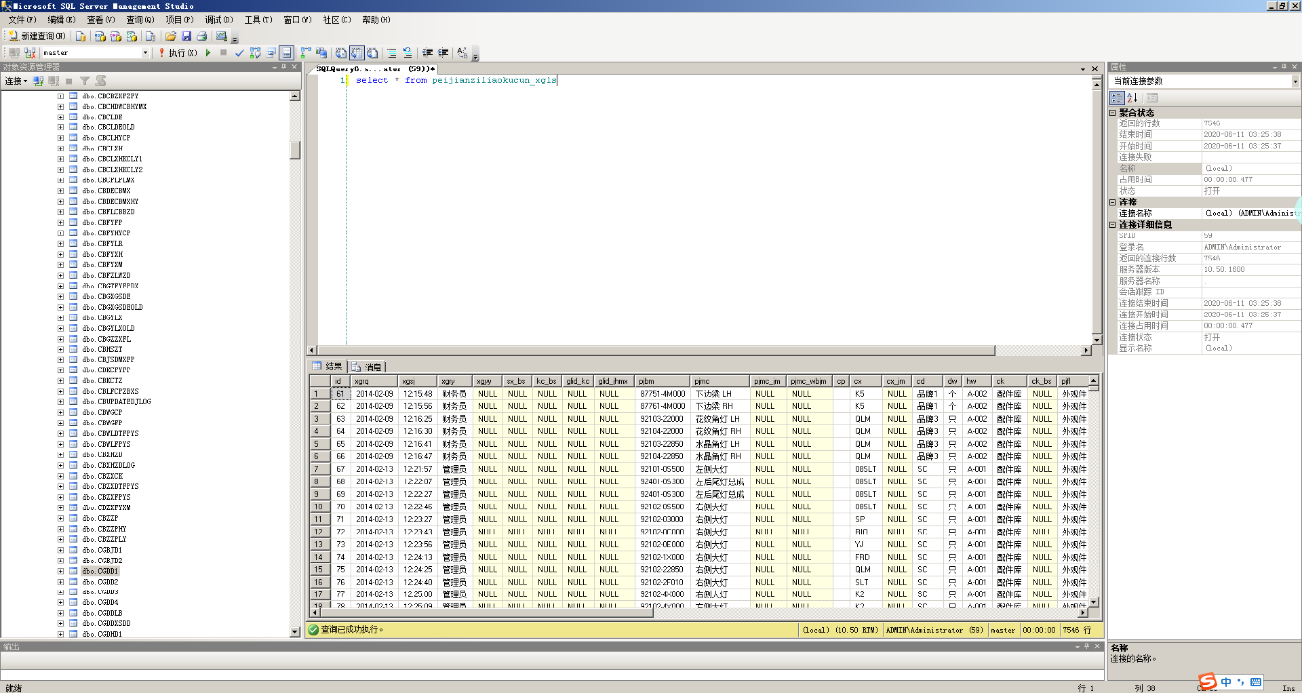Click the Open File folder icon
Viewport: 1302px width, 693px height.
(x=171, y=37)
